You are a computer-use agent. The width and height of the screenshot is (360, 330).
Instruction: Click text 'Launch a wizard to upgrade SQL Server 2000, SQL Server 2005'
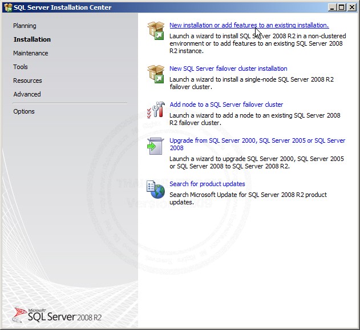[x=257, y=159]
